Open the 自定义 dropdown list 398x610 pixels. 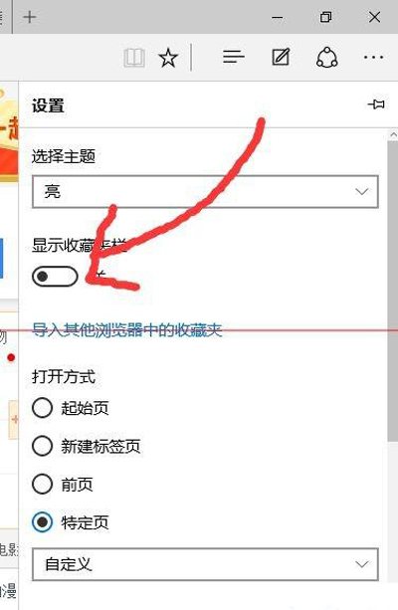click(x=205, y=564)
